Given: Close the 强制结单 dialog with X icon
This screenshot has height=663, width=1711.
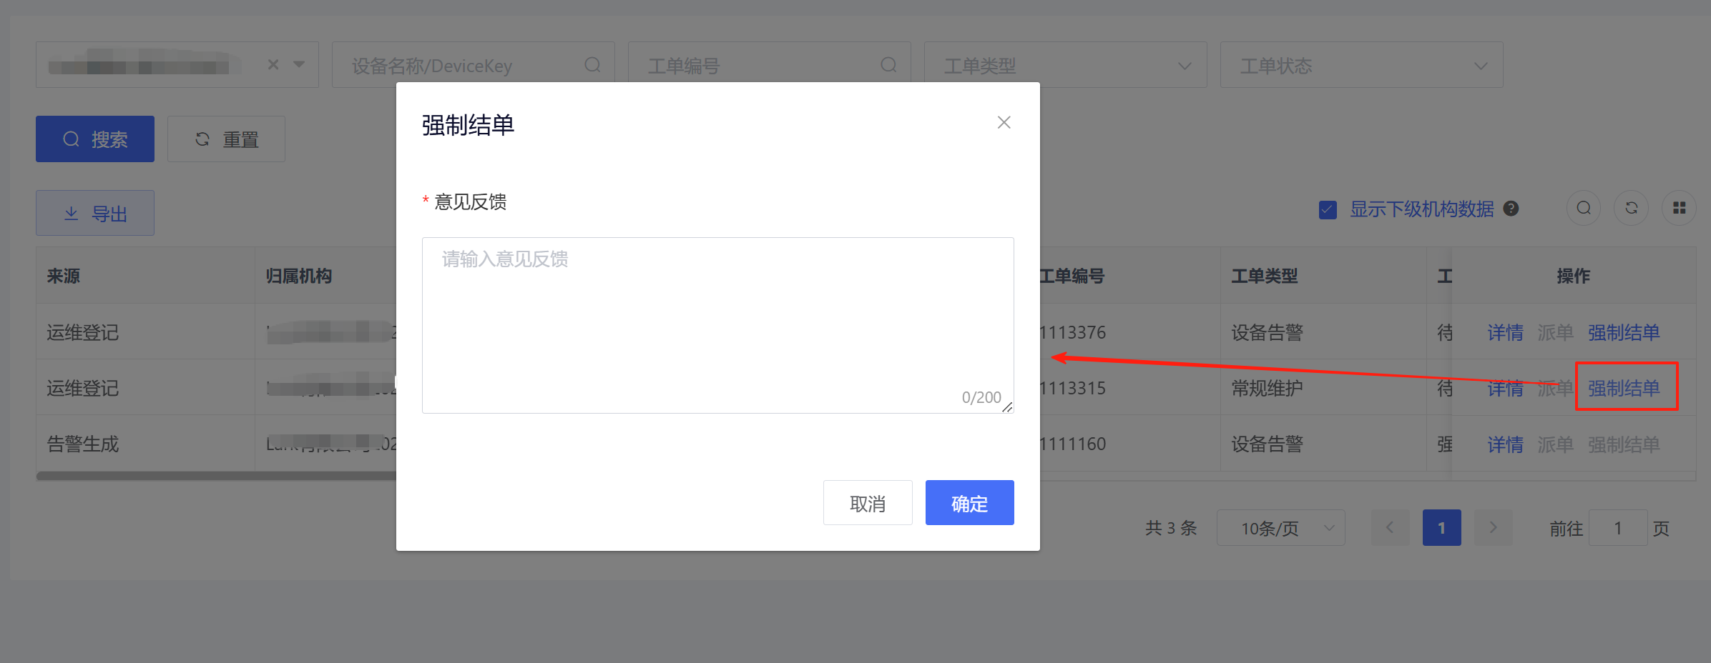Looking at the screenshot, I should (x=1004, y=123).
